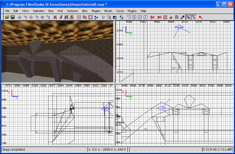Click the Select Touching icon
This screenshot has height=154, width=235.
click(x=61, y=17)
